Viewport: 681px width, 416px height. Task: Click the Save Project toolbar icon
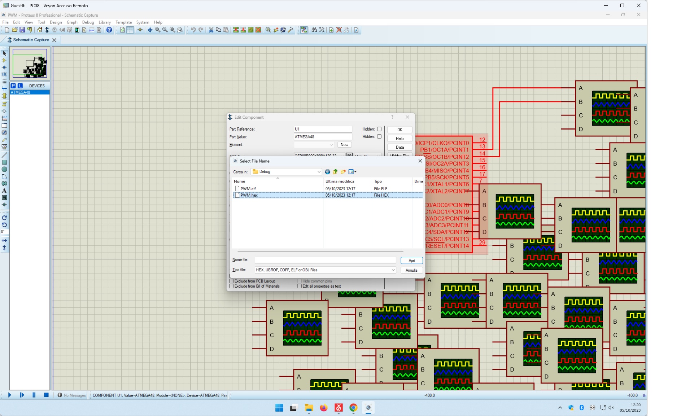coord(22,30)
